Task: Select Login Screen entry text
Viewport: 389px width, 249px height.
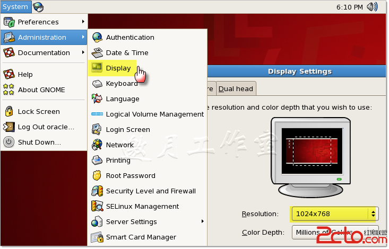Action: pos(128,130)
